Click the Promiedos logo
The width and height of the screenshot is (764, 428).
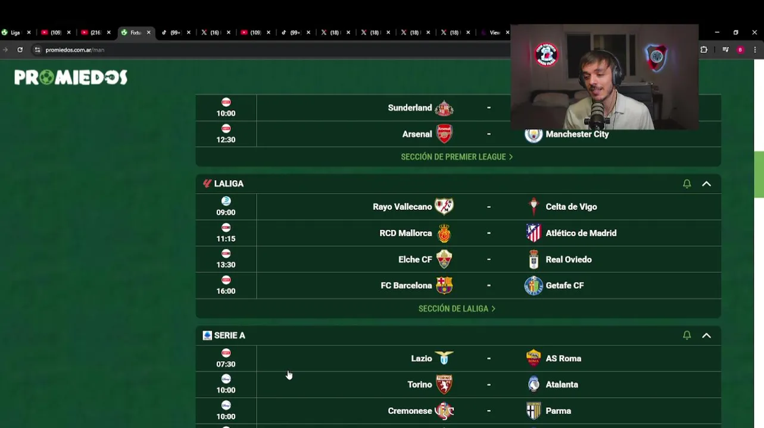click(71, 77)
